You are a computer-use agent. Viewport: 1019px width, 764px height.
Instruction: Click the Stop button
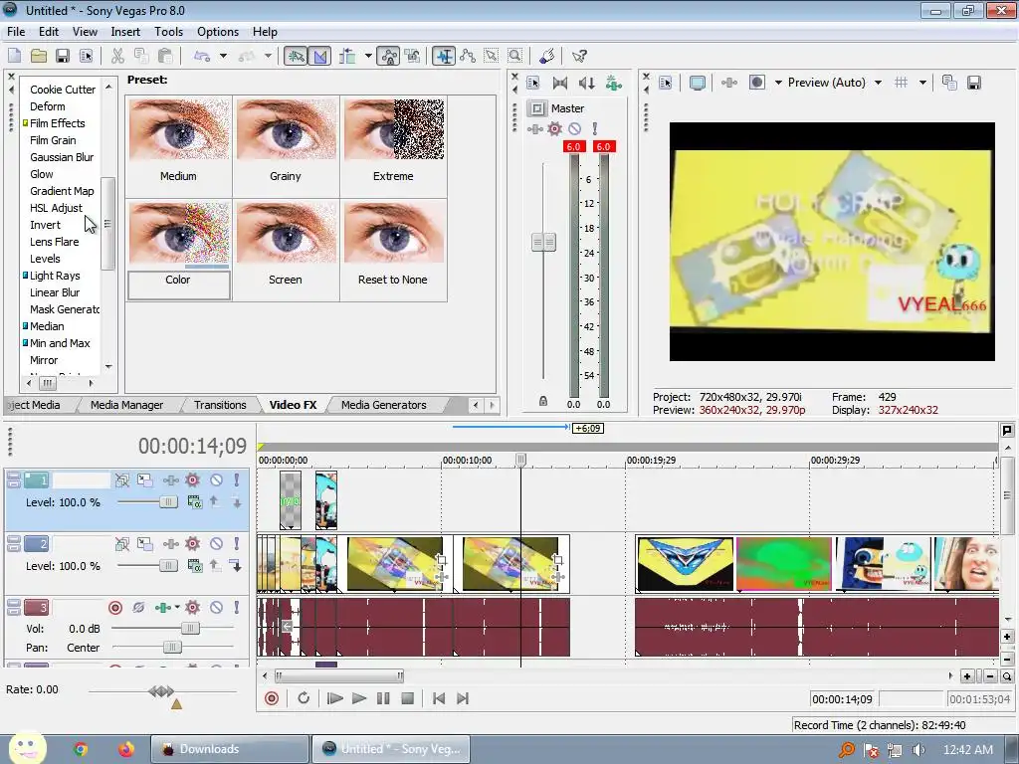click(407, 698)
